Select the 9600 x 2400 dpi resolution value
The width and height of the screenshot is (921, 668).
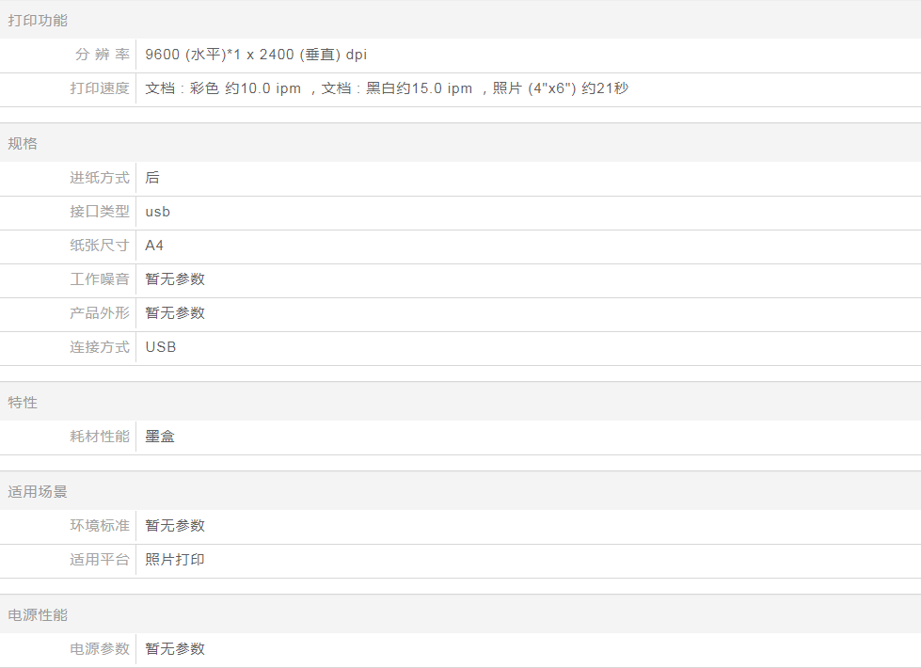(256, 55)
